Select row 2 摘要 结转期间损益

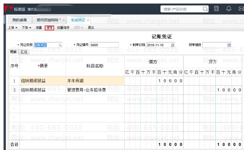[x=43, y=90]
